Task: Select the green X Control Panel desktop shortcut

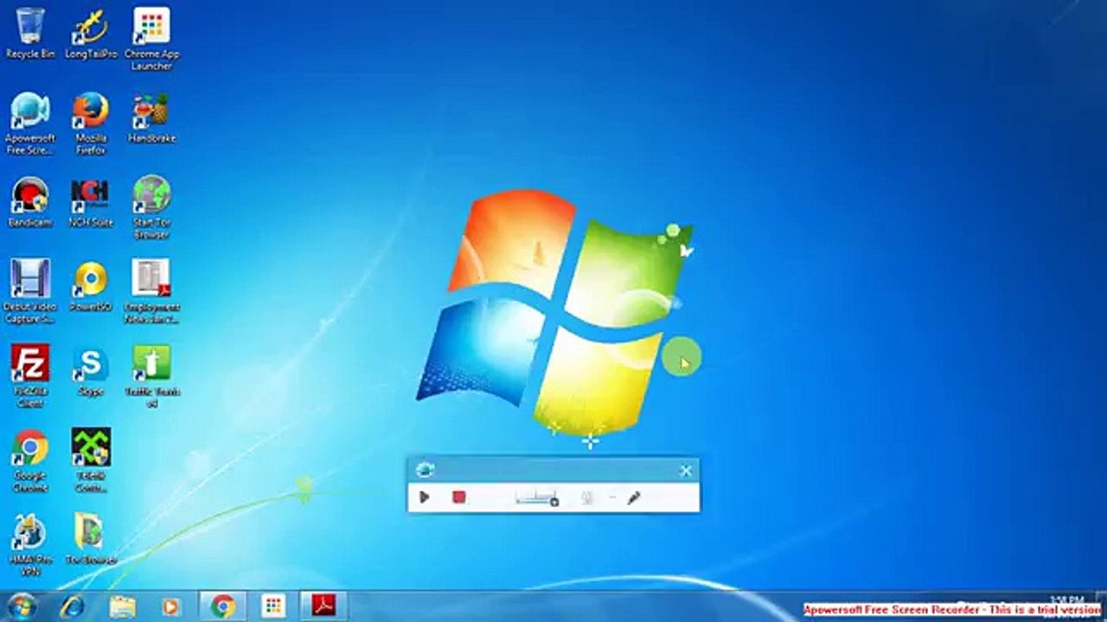Action: pos(91,461)
